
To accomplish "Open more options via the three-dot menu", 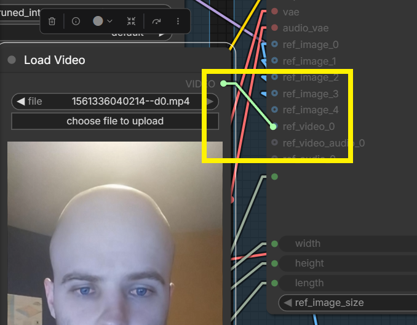I will click(x=178, y=21).
